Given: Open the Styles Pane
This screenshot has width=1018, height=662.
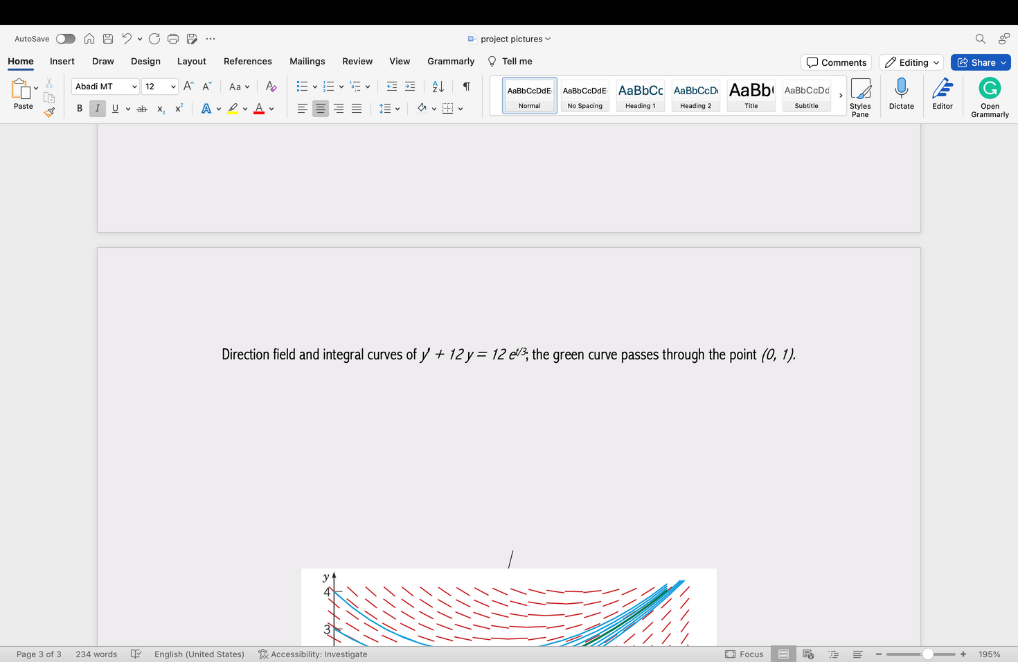Looking at the screenshot, I should coord(860,97).
